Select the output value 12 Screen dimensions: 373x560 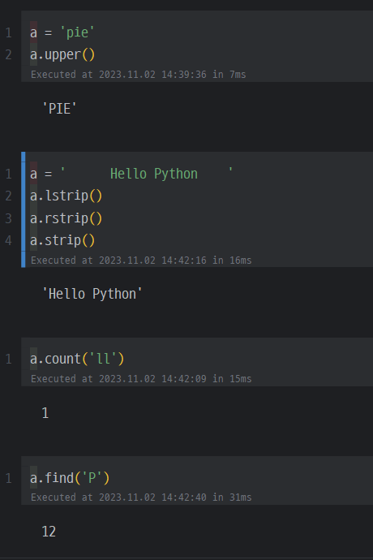[49, 532]
